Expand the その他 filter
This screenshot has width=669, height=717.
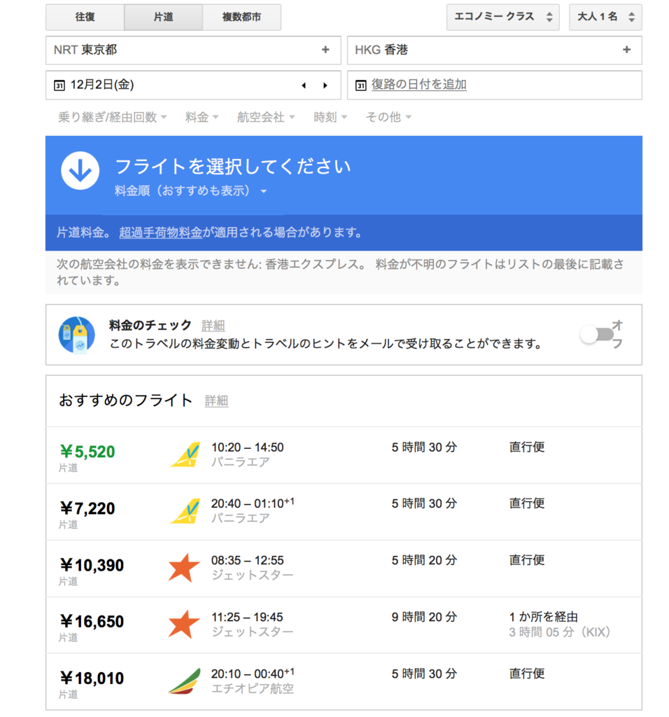click(388, 118)
